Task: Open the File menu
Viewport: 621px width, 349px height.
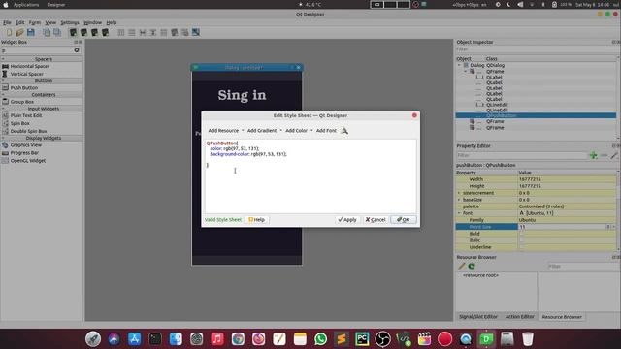Action: 7,22
